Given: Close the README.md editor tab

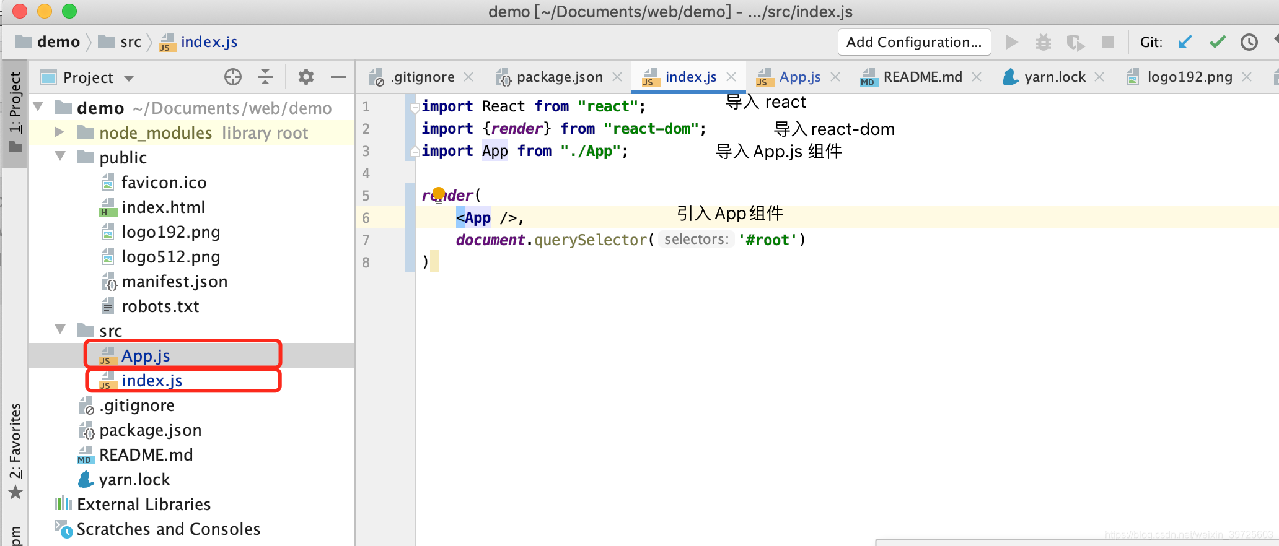Looking at the screenshot, I should click(977, 77).
